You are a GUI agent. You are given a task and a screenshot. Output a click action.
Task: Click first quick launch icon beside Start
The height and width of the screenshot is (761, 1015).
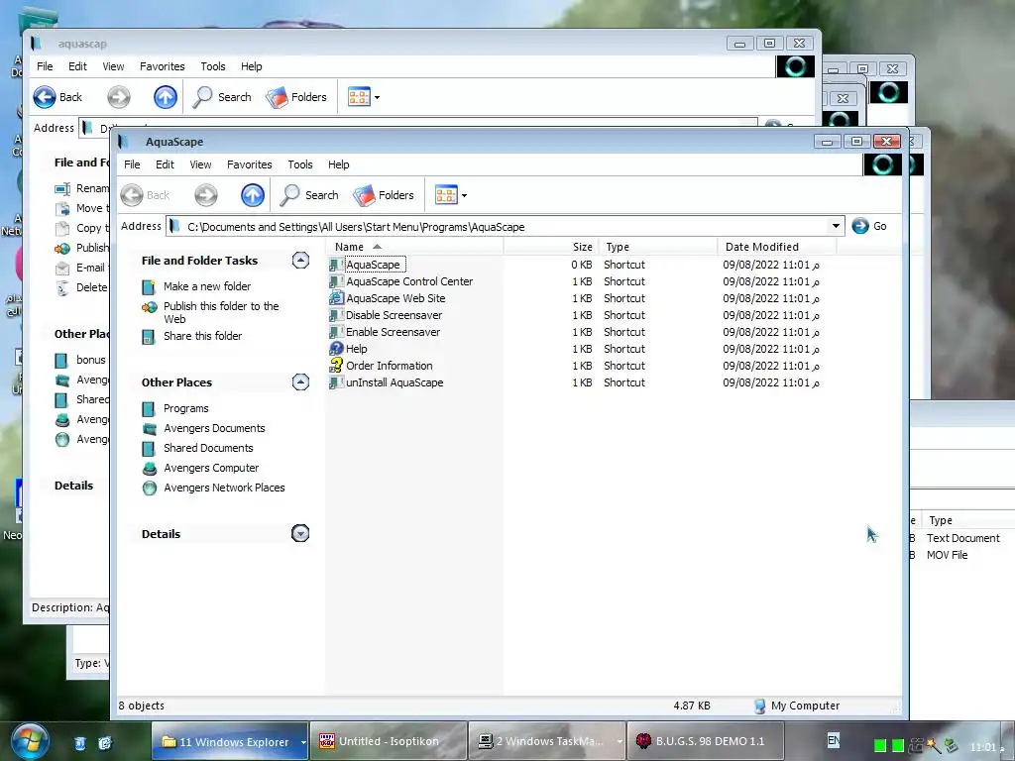click(79, 743)
